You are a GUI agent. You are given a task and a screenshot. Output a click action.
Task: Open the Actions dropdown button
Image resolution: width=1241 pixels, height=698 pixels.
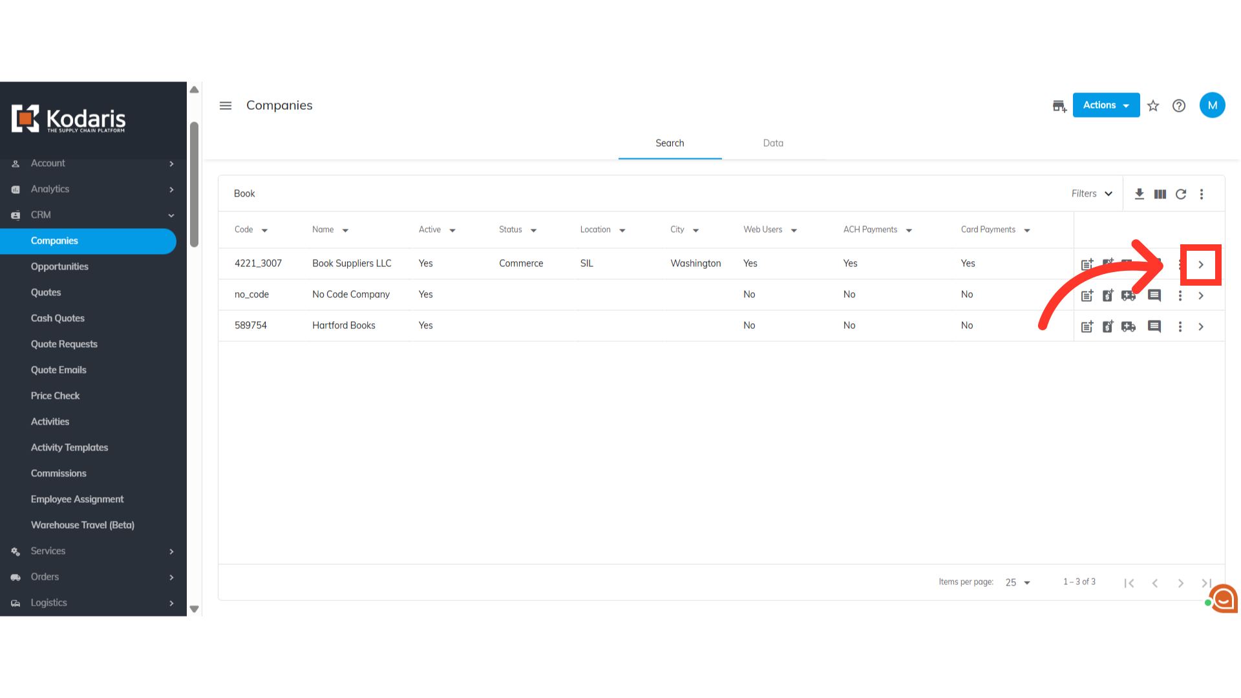(x=1106, y=105)
